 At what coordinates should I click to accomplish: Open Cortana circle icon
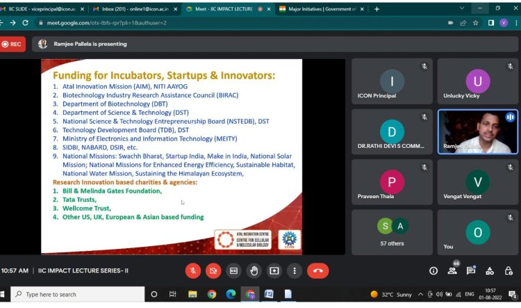(154, 294)
